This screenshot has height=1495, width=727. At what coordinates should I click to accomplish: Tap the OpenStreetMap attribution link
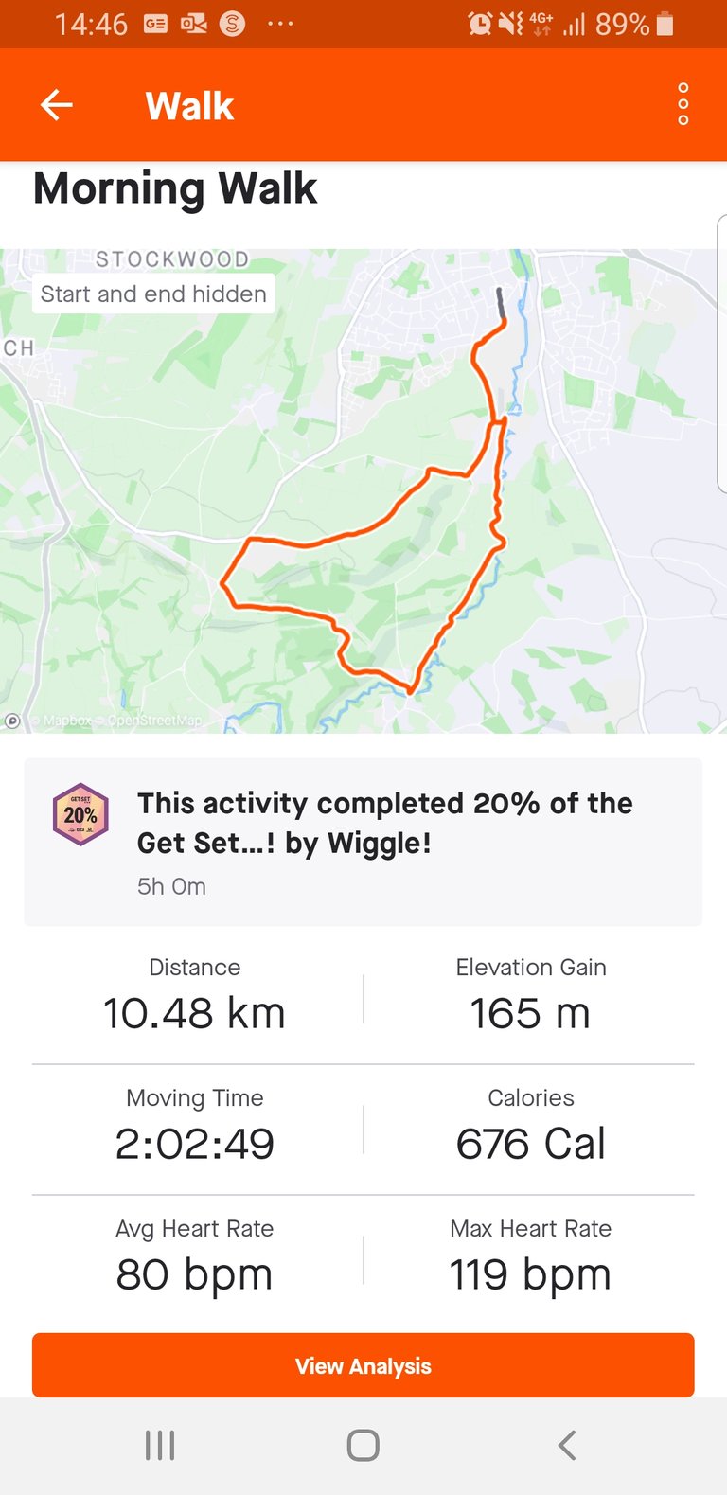click(154, 721)
